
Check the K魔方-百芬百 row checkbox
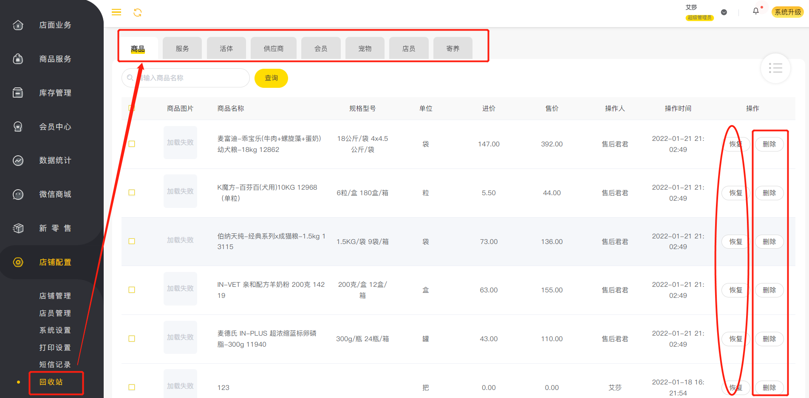coord(132,193)
